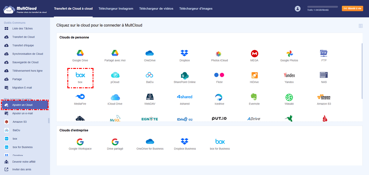Go to Téléchargeur d'images tab
369x175 pixels.
196,9
